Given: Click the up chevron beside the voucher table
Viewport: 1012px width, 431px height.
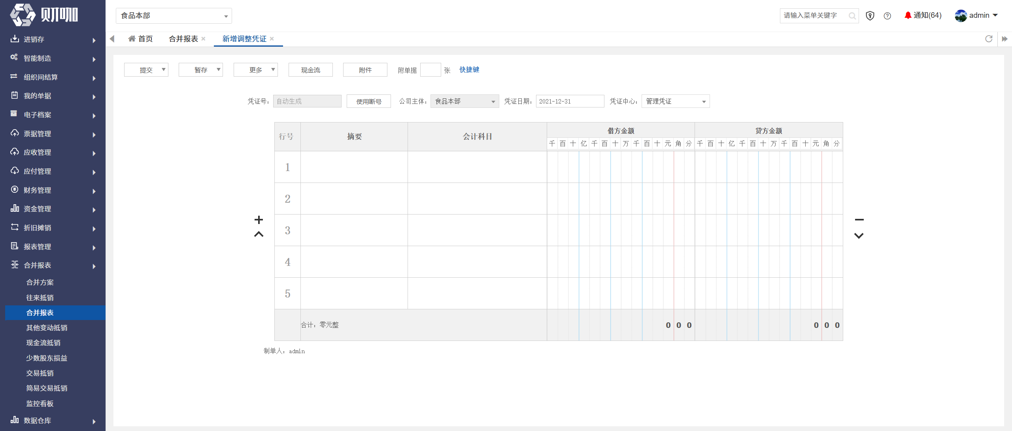Looking at the screenshot, I should 259,234.
